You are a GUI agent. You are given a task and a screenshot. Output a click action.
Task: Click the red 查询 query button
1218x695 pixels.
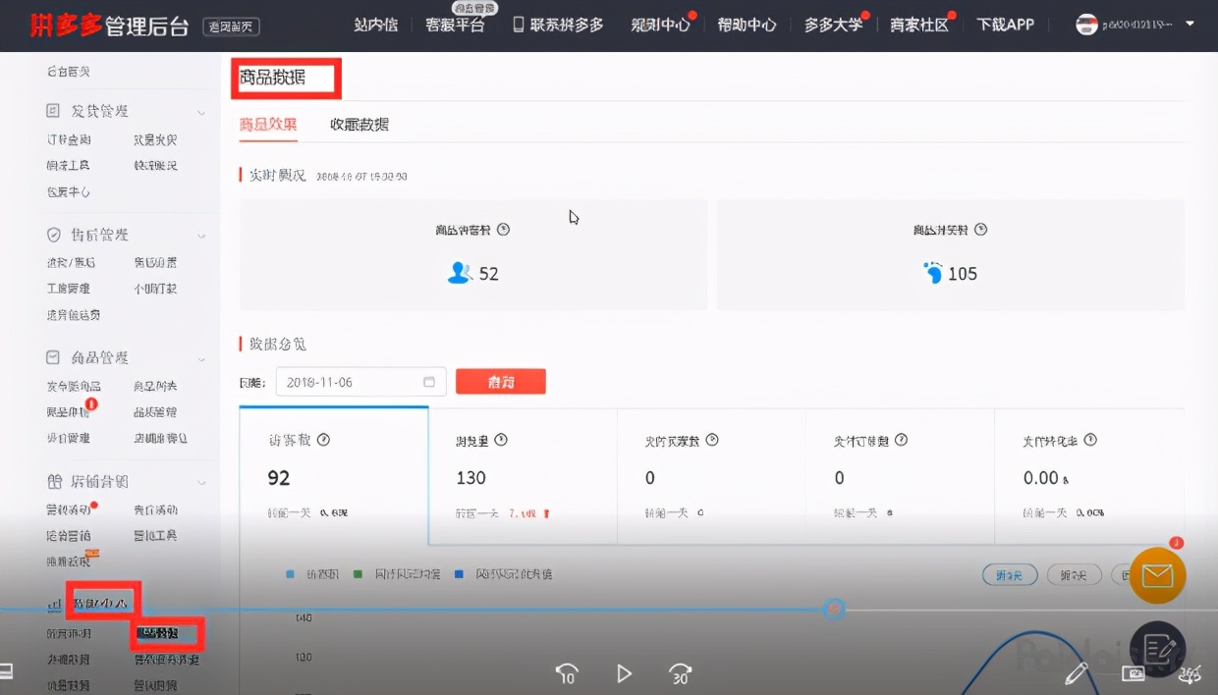501,381
